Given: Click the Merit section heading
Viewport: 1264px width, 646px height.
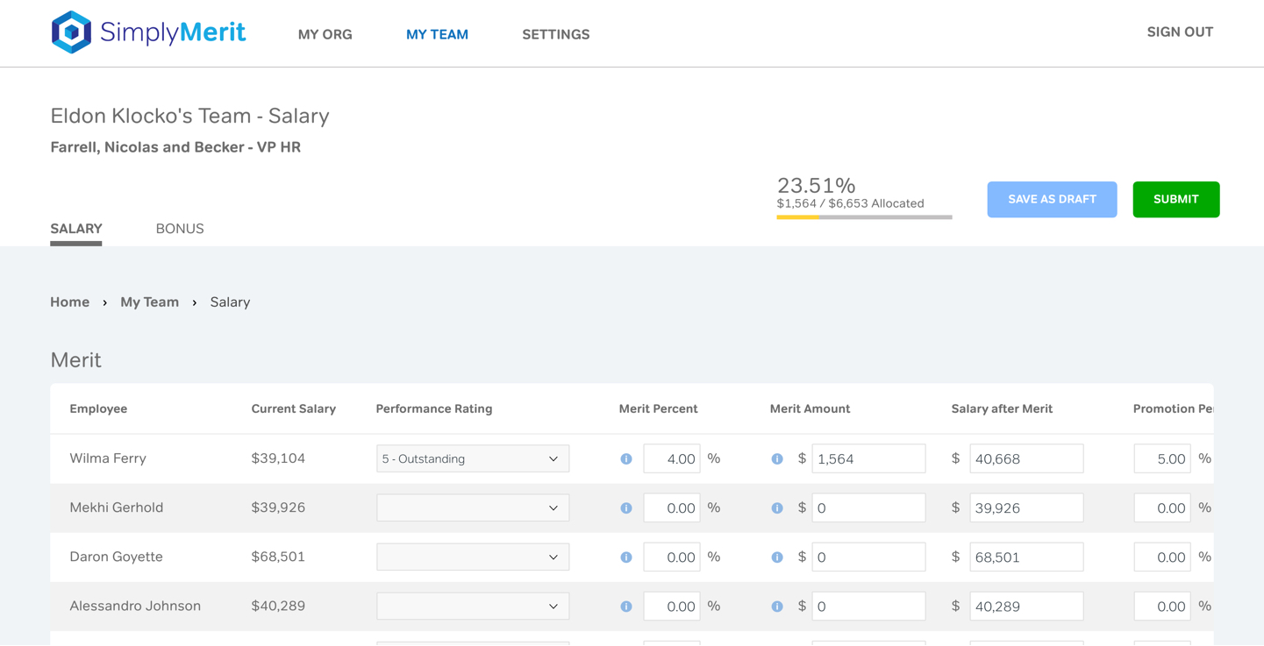Looking at the screenshot, I should (75, 360).
